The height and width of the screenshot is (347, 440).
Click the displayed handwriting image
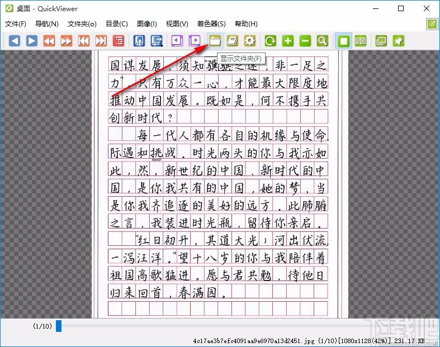[220, 184]
